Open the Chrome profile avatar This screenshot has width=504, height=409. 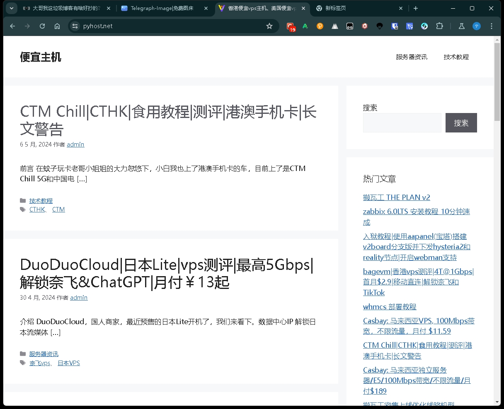click(x=477, y=26)
